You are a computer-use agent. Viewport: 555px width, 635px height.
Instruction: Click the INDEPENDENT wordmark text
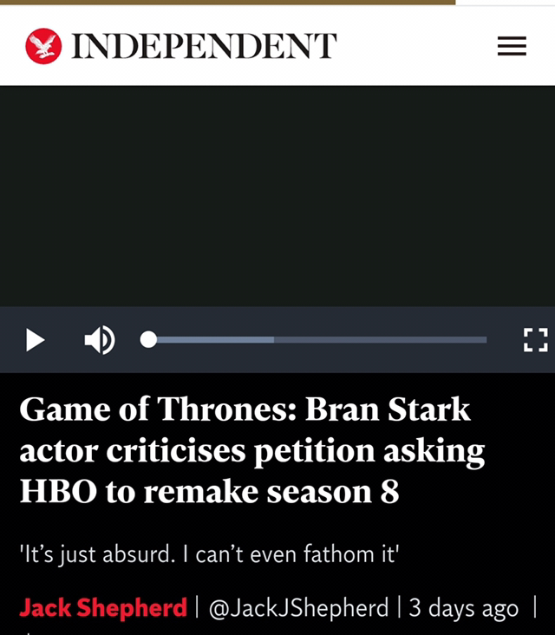point(204,46)
